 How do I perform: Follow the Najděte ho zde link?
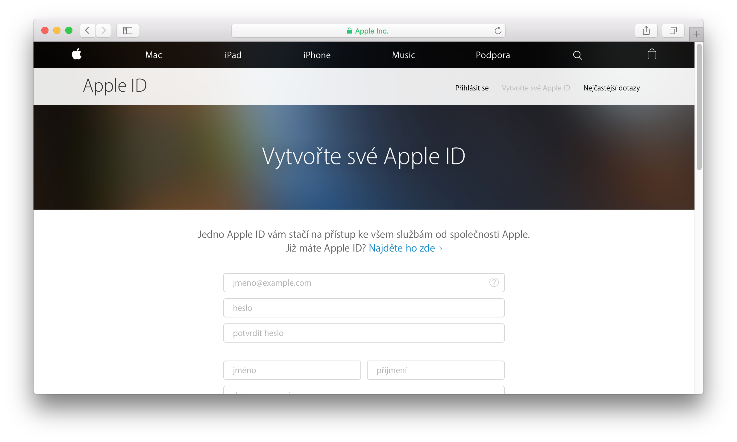point(405,248)
